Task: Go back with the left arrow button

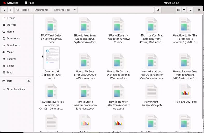Action: pyautogui.click(x=4, y=10)
